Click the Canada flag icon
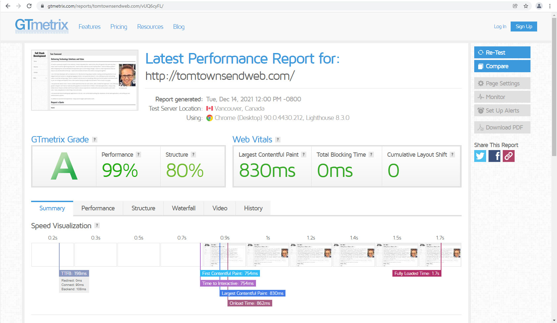The height and width of the screenshot is (323, 557). (x=210, y=108)
